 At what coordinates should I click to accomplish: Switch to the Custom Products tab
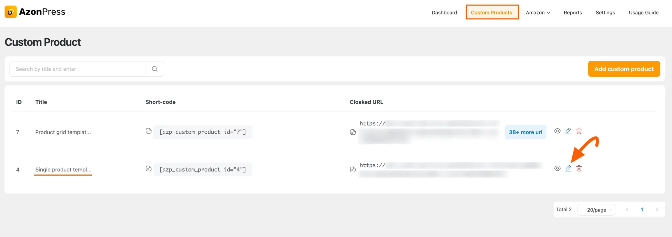492,12
